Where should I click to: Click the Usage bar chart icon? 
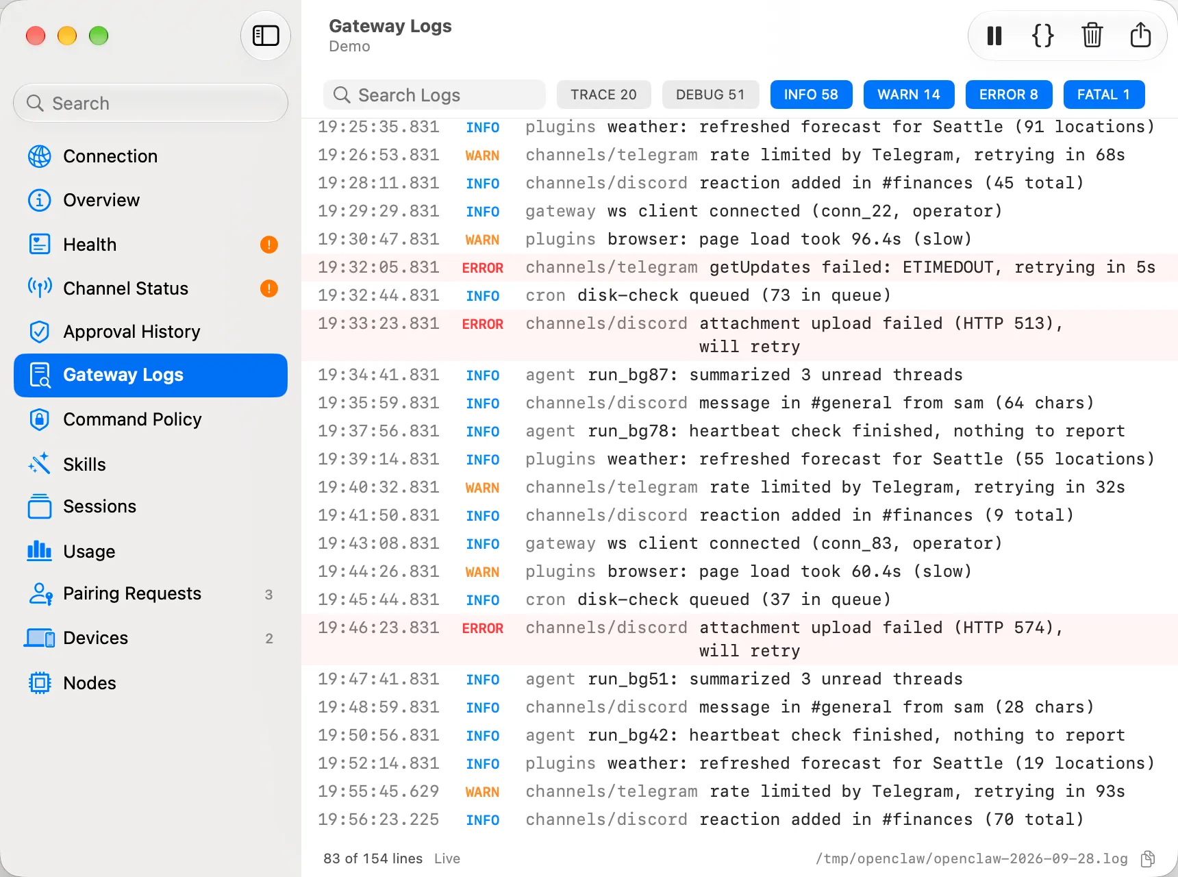[40, 551]
